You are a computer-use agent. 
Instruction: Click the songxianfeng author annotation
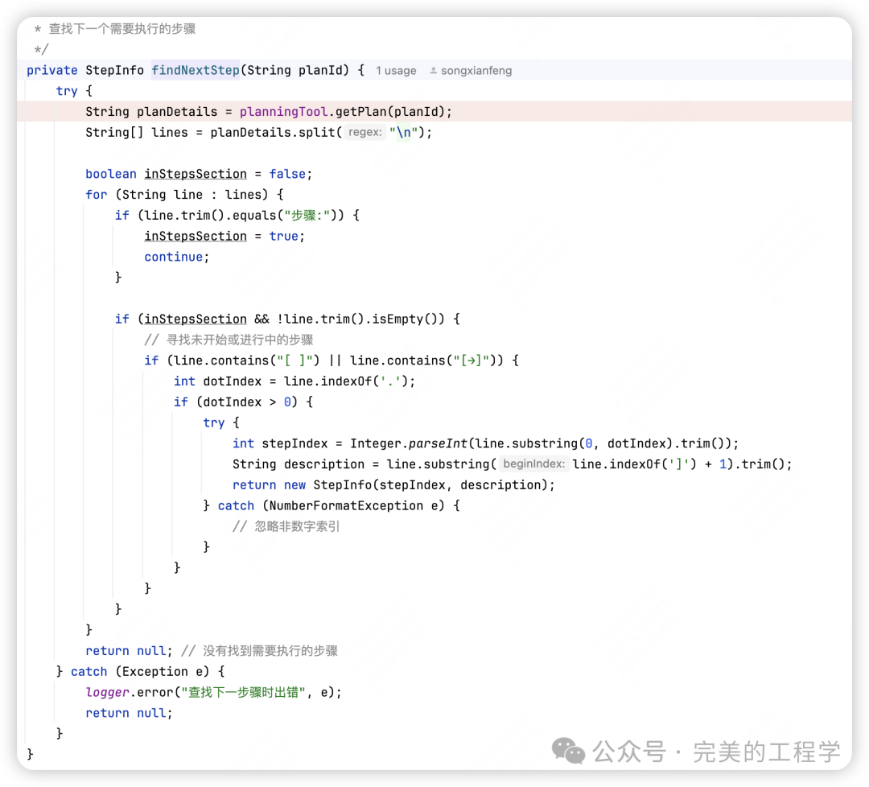click(x=476, y=71)
